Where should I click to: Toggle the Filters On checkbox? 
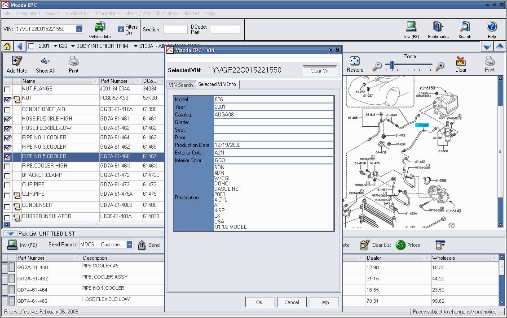pyautogui.click(x=121, y=30)
